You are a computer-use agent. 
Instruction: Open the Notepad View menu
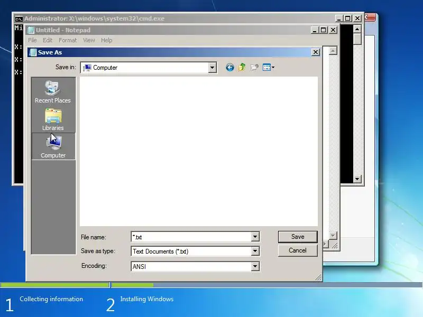(x=89, y=40)
